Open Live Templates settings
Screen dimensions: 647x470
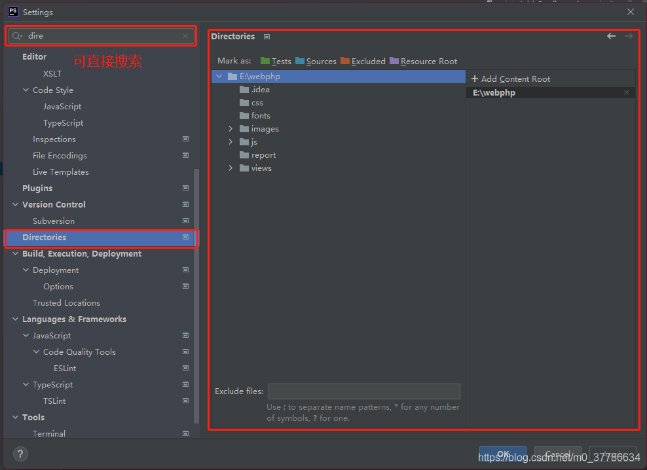tap(61, 172)
